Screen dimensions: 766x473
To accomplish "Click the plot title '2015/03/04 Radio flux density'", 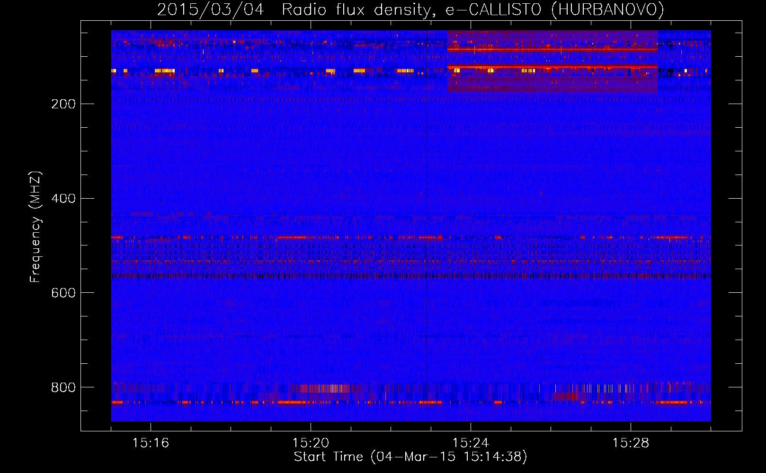I will [x=410, y=9].
